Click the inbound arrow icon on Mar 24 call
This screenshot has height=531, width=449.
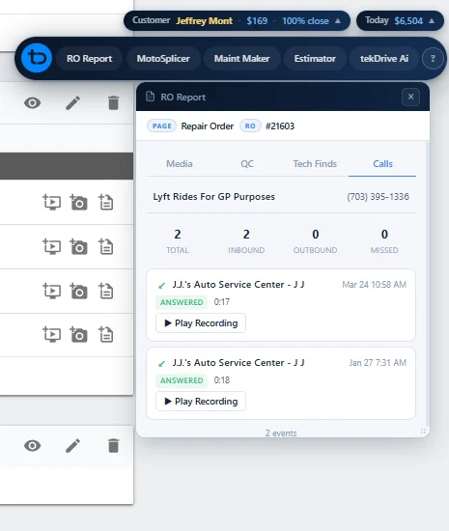[162, 286]
